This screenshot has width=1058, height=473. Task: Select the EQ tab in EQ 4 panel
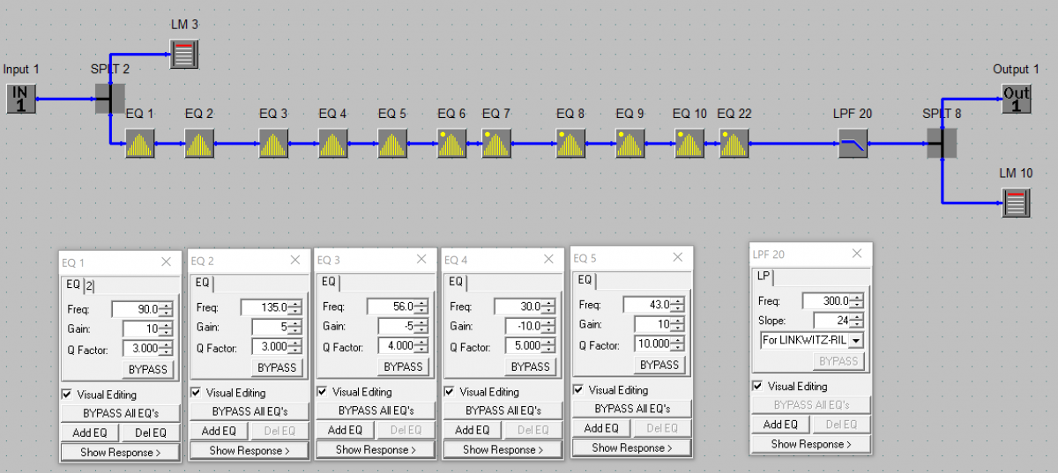pos(456,282)
